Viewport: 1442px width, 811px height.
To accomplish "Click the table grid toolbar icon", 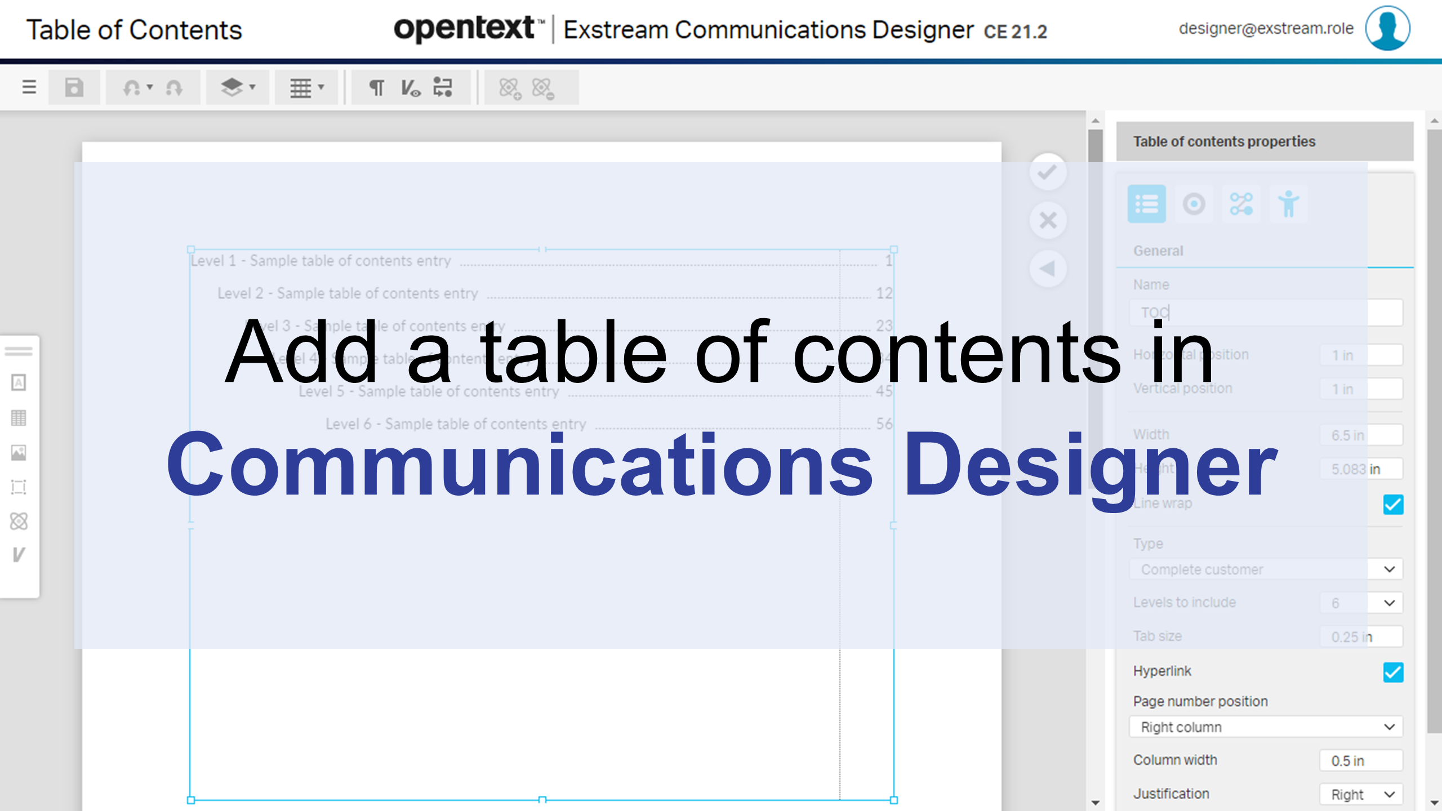I will click(x=300, y=88).
